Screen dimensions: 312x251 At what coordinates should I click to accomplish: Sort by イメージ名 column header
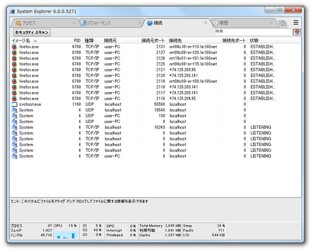(x=39, y=41)
